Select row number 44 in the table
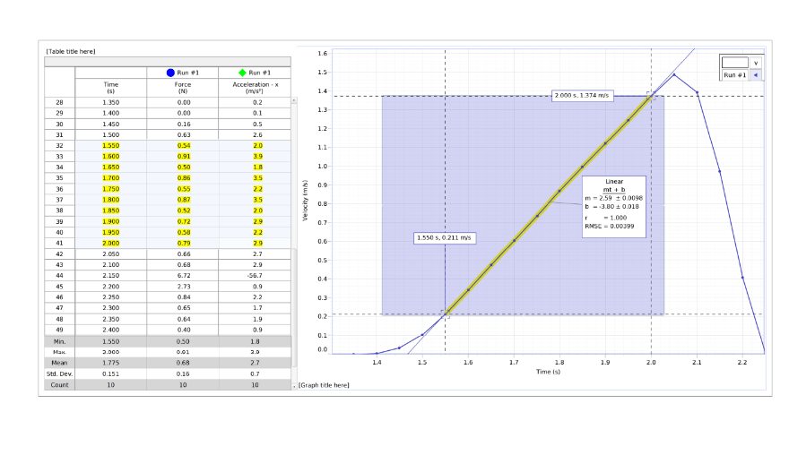 coord(59,276)
